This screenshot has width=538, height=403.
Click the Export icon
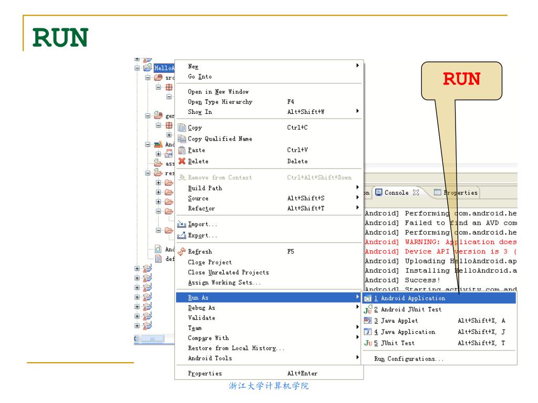coord(181,236)
